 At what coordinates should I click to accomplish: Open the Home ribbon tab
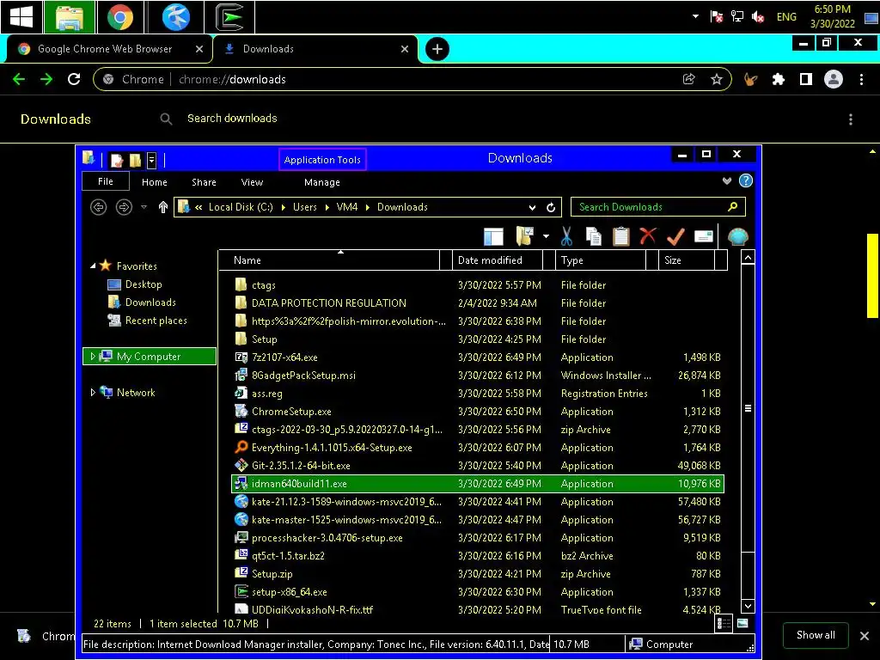point(155,182)
